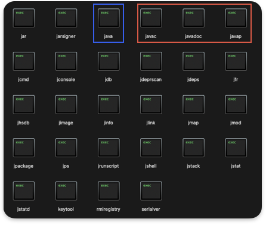Select the "jstatd" file name text
Viewport: 266px width, 225px height.
point(23,210)
